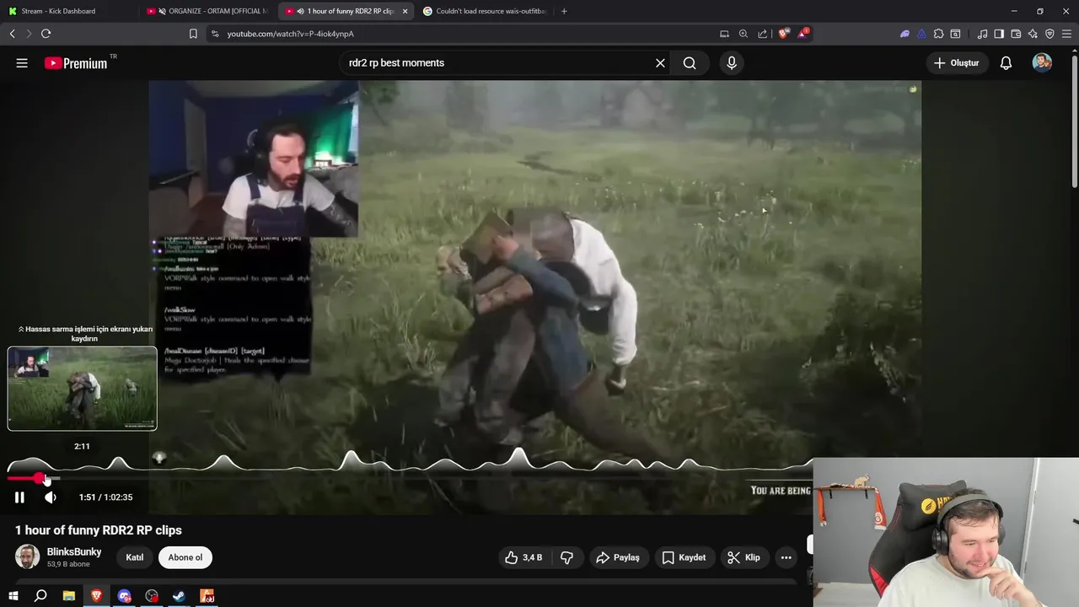Go back in browser history
Viewport: 1079px width, 607px height.
click(x=12, y=34)
